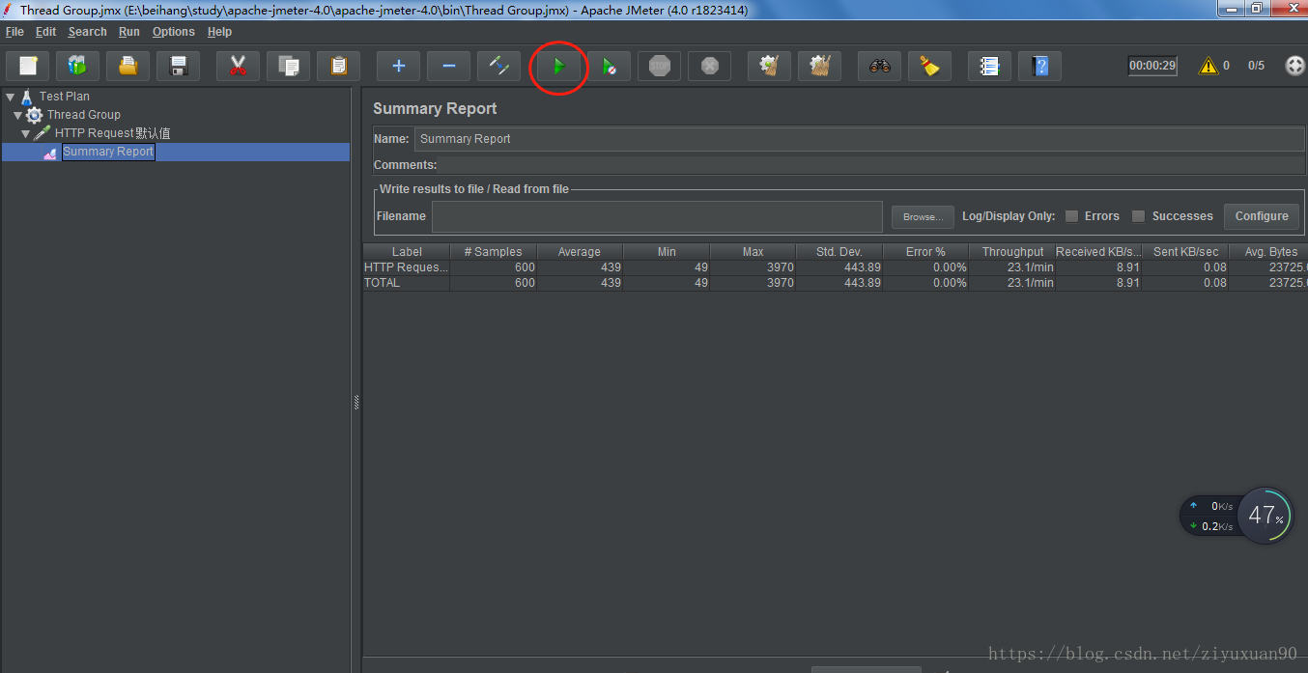Open the Options menu
Image resolution: width=1308 pixels, height=673 pixels.
[174, 32]
